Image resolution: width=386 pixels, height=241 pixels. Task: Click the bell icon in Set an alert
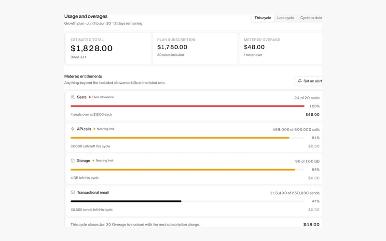coord(300,81)
